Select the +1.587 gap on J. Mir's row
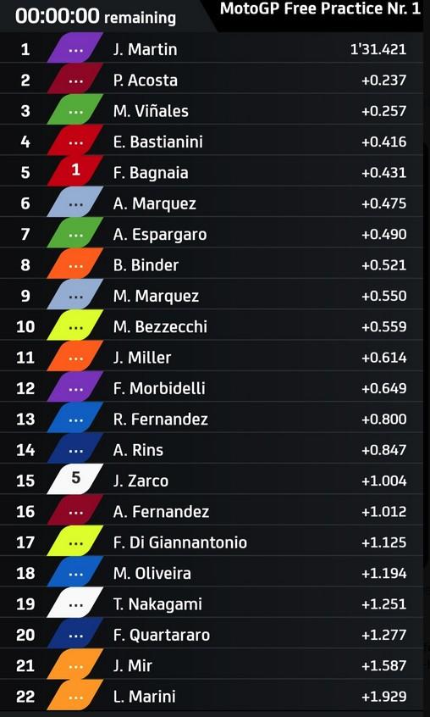The width and height of the screenshot is (430, 717). coord(383,665)
